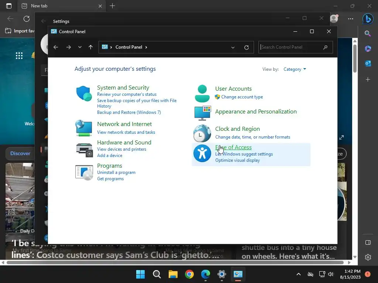Open taskbar Search

pyautogui.click(x=157, y=274)
